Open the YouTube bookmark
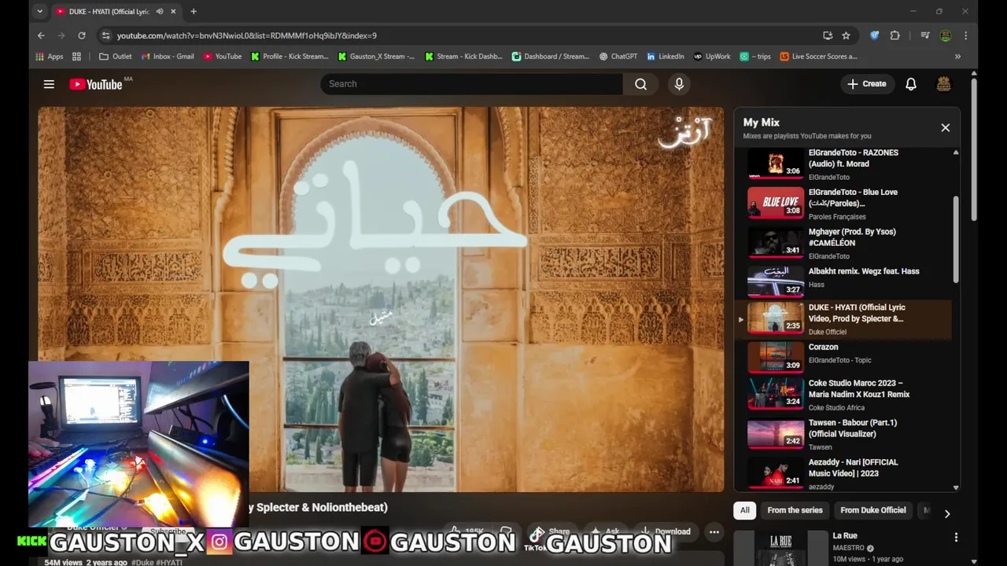Image resolution: width=1007 pixels, height=566 pixels. pyautogui.click(x=222, y=57)
